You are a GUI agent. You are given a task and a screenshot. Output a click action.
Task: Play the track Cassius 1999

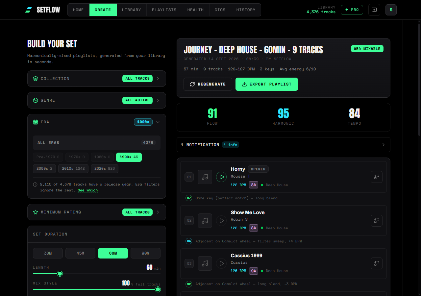[x=221, y=263]
